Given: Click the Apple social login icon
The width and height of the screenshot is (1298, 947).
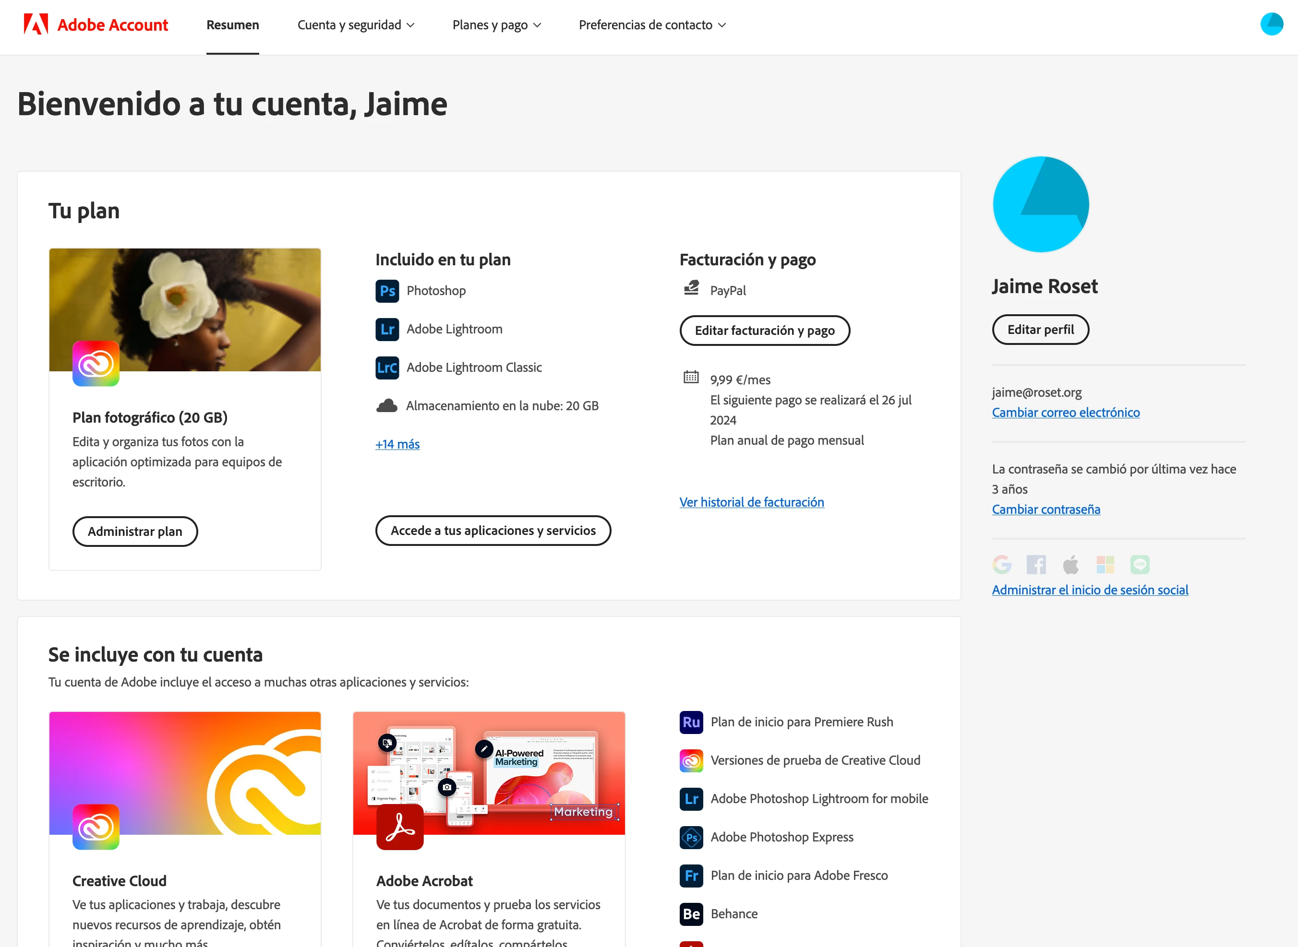Looking at the screenshot, I should (1070, 565).
